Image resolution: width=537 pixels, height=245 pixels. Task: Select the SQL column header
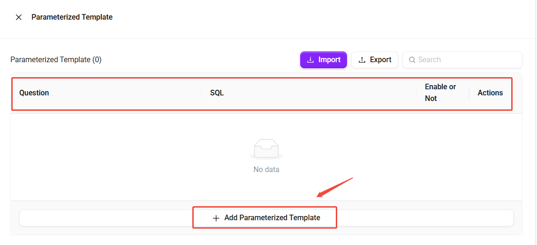217,93
